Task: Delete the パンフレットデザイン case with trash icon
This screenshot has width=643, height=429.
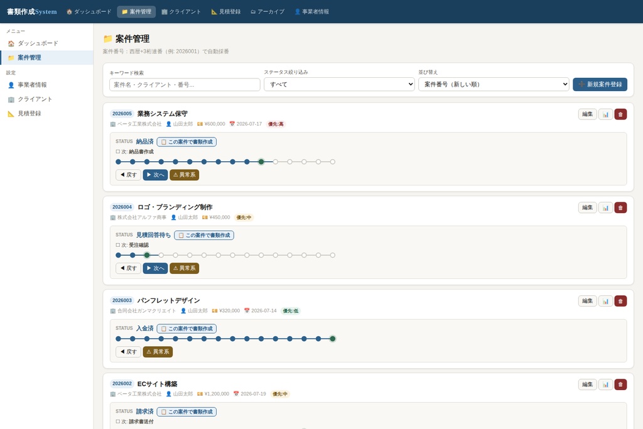Action: (620, 301)
